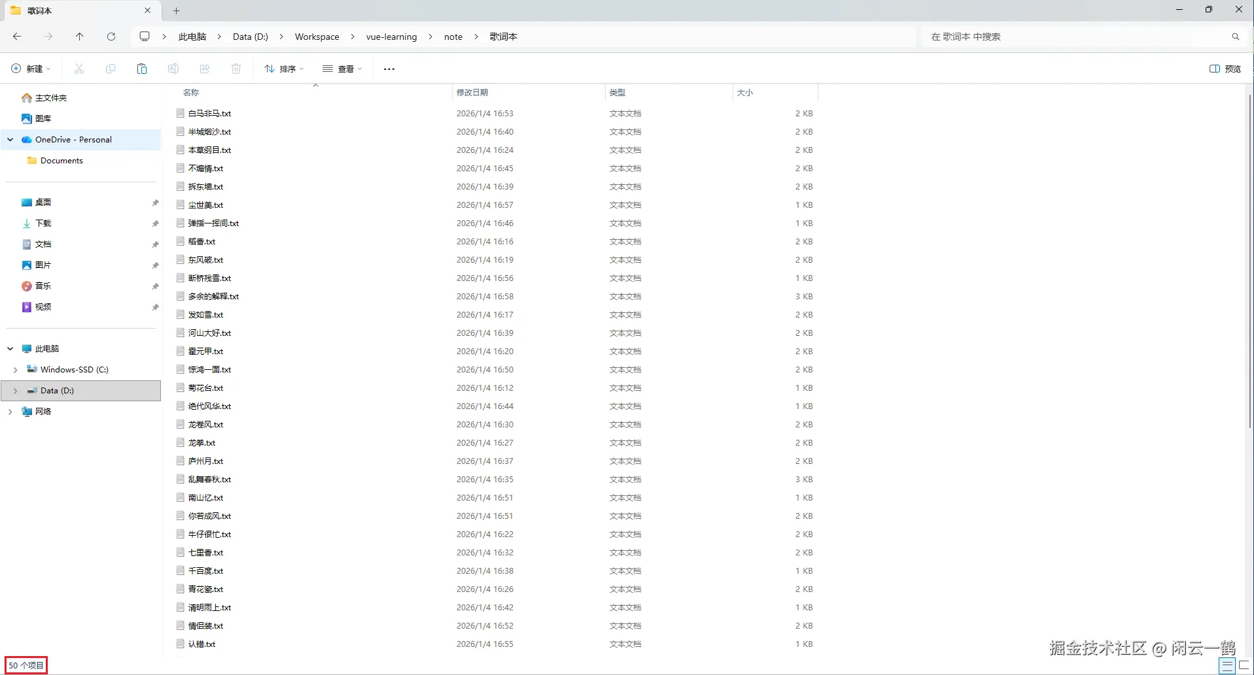Screen dimensions: 1254x675
Task: Click the file icon of 白马非马.txt
Action: click(180, 113)
